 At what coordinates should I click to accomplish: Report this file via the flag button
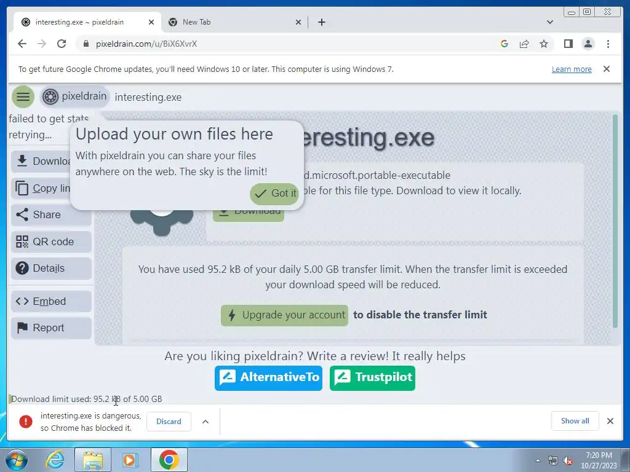51,328
